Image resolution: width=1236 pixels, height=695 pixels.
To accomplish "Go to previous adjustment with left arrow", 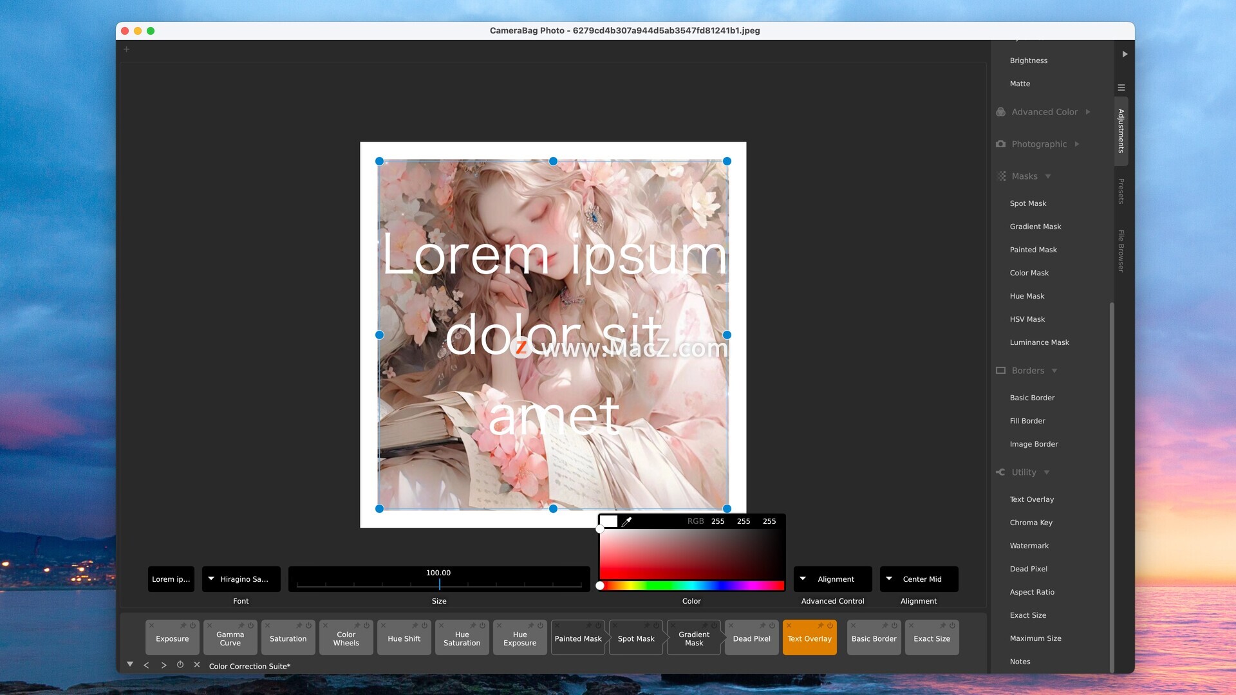I will click(x=146, y=665).
